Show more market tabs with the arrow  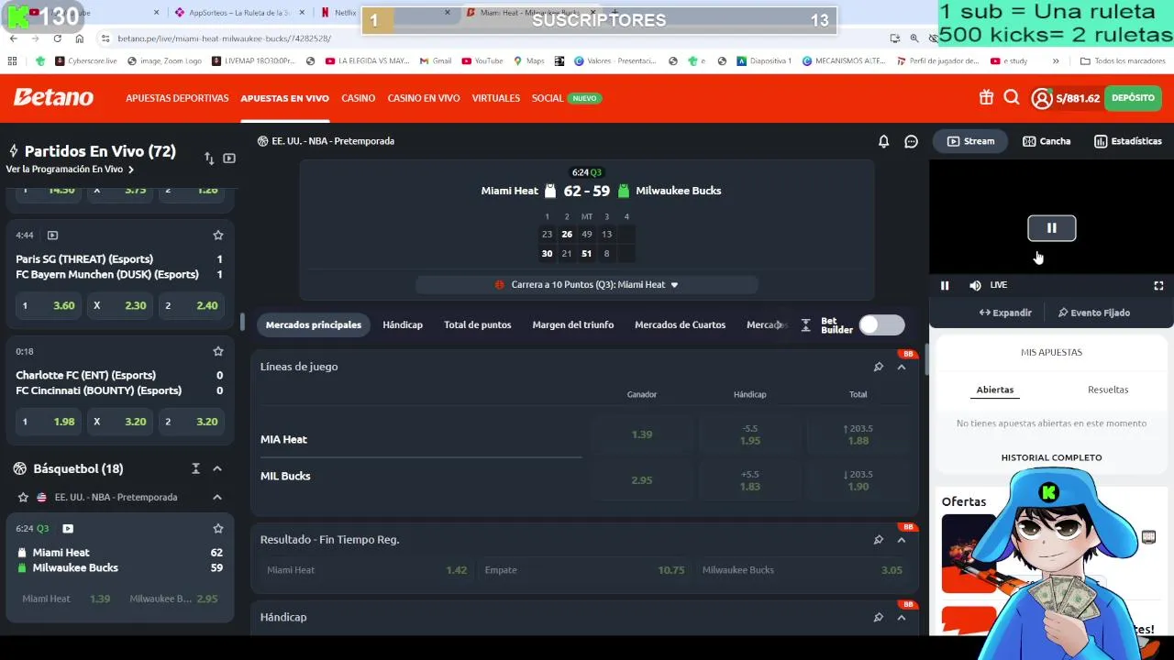coord(781,324)
